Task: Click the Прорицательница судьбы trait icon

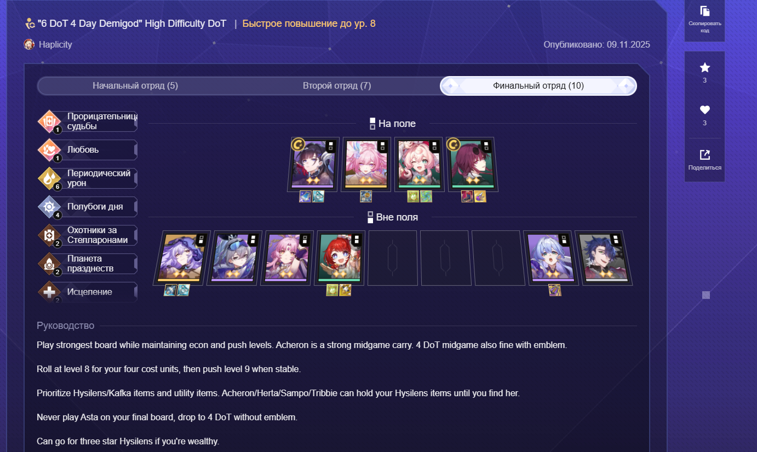Action: [x=48, y=121]
